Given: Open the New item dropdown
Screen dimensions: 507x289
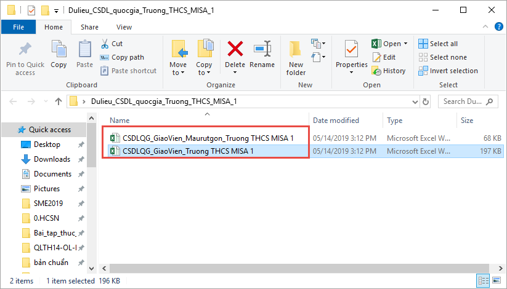Looking at the screenshot, I should click(x=318, y=43).
